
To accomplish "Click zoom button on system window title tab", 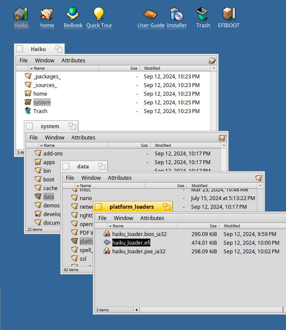I will point(72,126).
